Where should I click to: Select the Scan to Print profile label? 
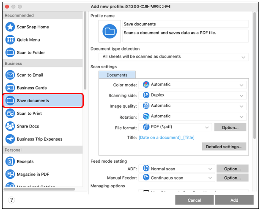click(29, 114)
